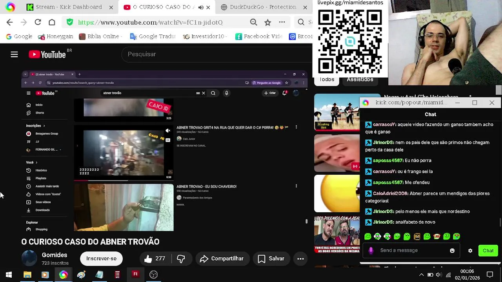Go back using the browser back arrow

point(10,22)
